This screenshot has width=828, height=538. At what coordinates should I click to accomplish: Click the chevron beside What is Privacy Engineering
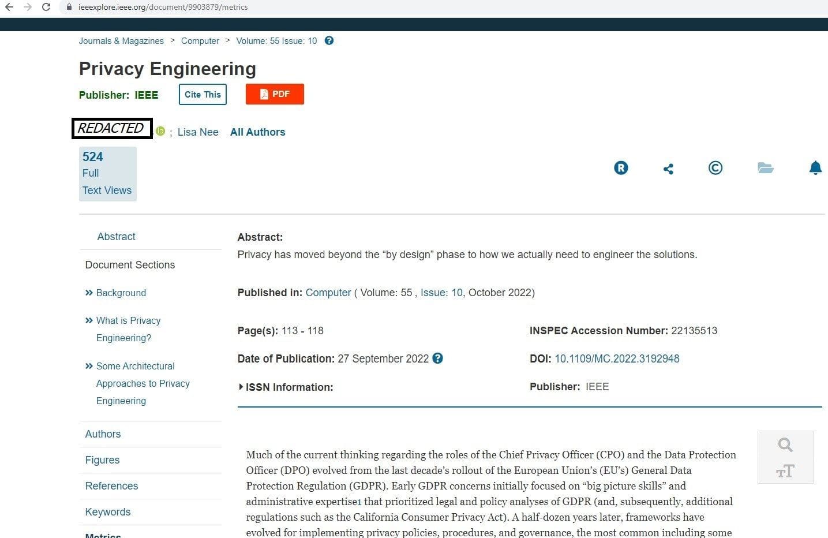89,320
